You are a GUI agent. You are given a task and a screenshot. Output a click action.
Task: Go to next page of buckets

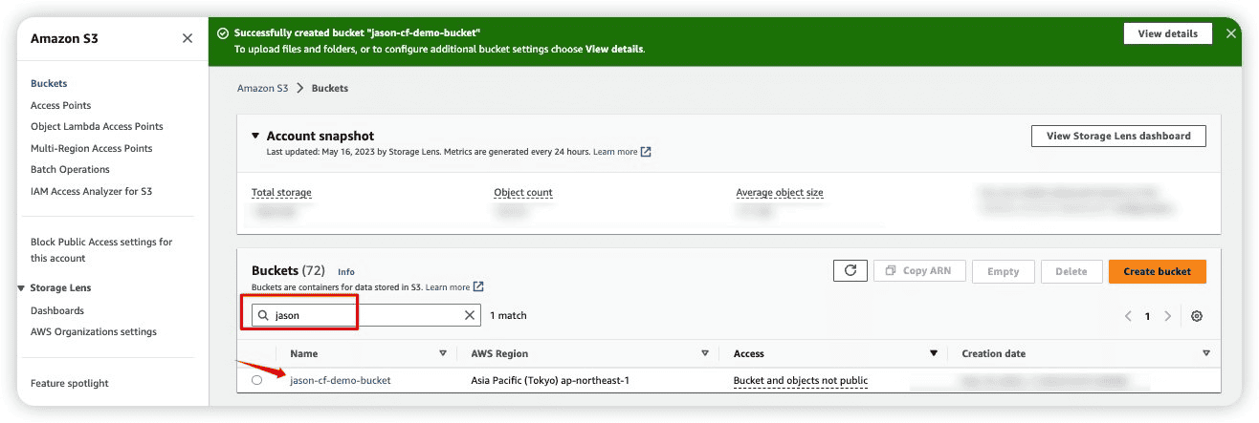point(1167,316)
